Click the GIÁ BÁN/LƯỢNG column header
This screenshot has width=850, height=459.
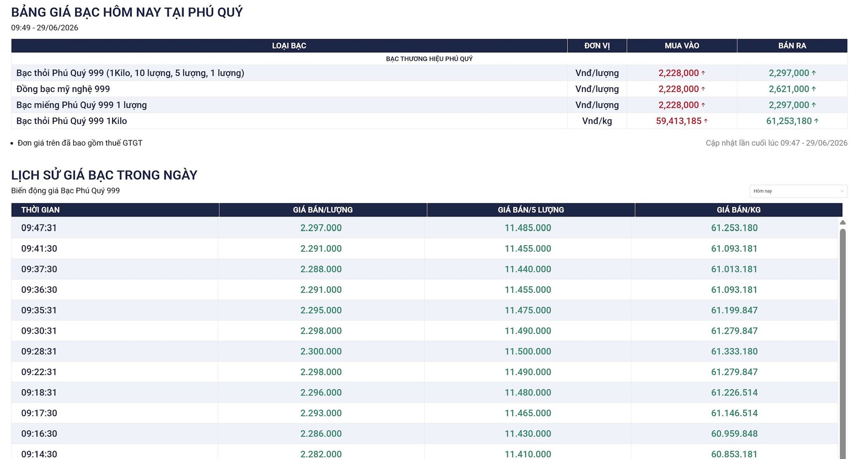[323, 210]
